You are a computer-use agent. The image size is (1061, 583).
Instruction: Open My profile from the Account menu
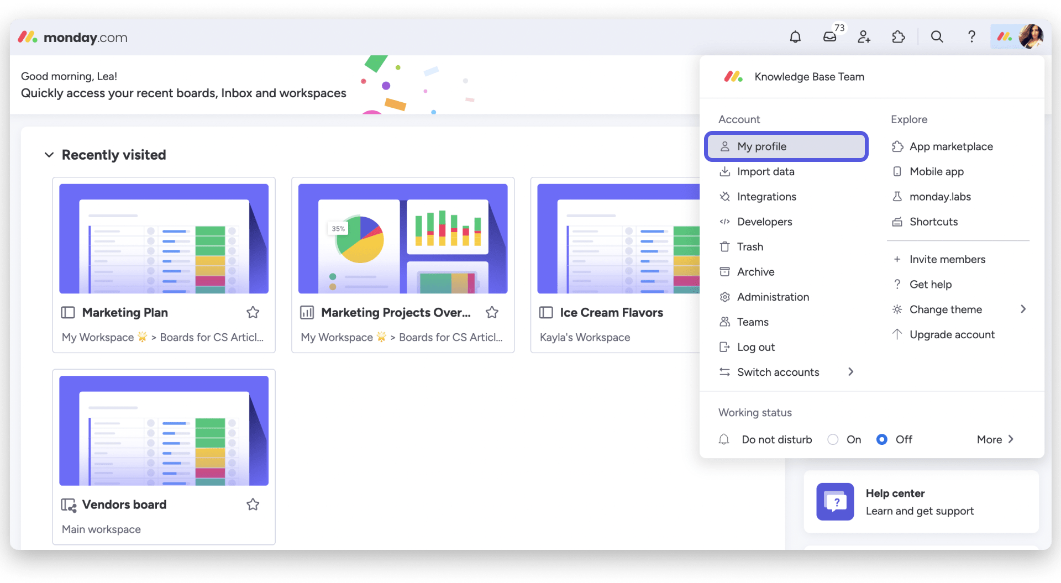[x=786, y=146]
